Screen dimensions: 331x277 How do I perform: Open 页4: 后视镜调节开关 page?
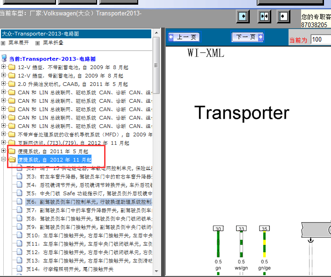pyautogui.click(x=89, y=185)
